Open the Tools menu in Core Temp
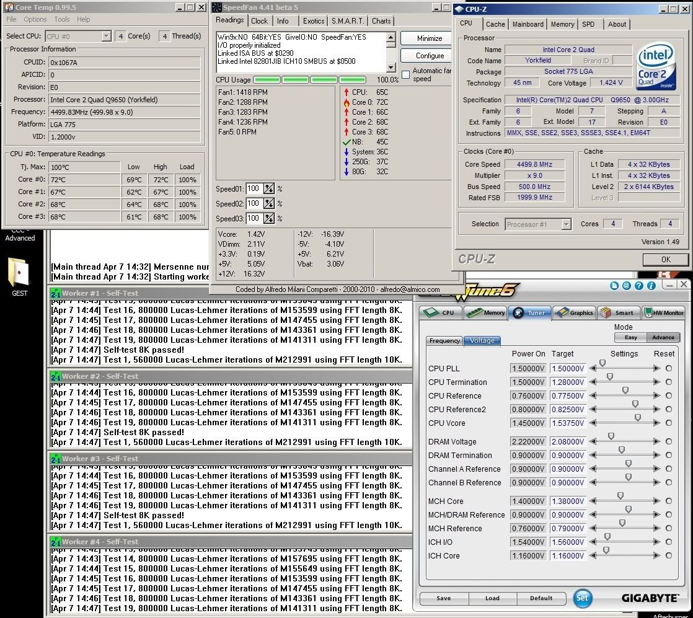Screen dimensions: 693x618 tap(62, 19)
